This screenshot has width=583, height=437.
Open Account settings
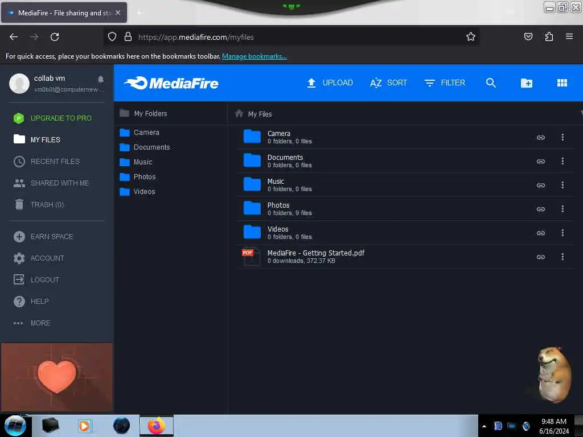click(x=39, y=258)
